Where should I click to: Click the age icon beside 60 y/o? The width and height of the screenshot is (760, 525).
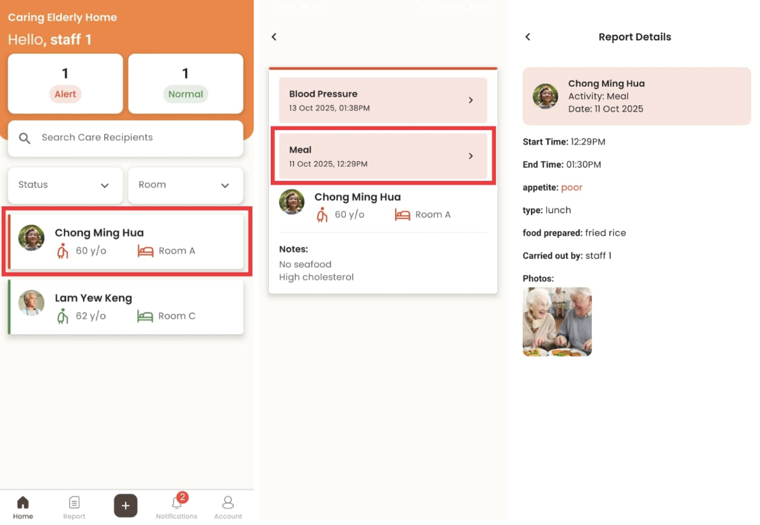62,250
